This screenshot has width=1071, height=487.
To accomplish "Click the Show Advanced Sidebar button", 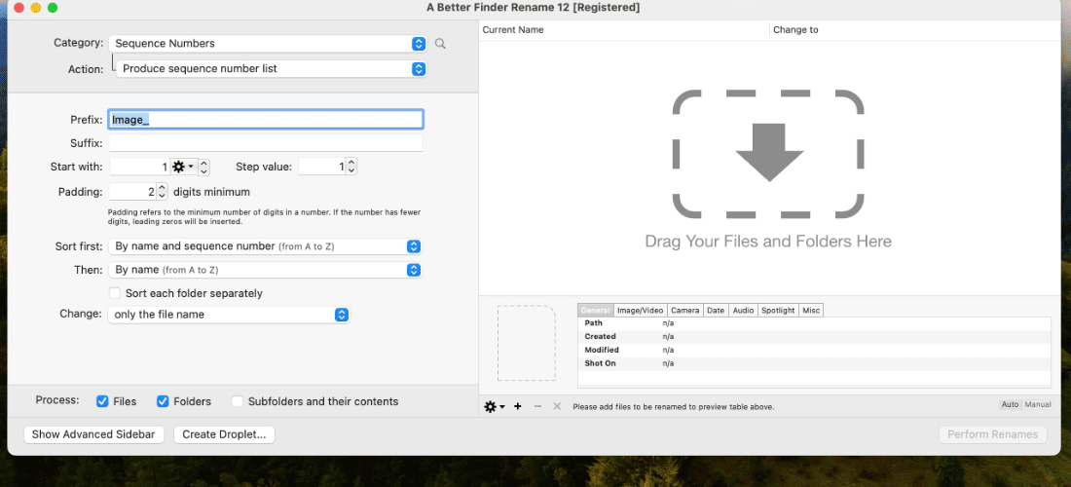I will [x=93, y=434].
